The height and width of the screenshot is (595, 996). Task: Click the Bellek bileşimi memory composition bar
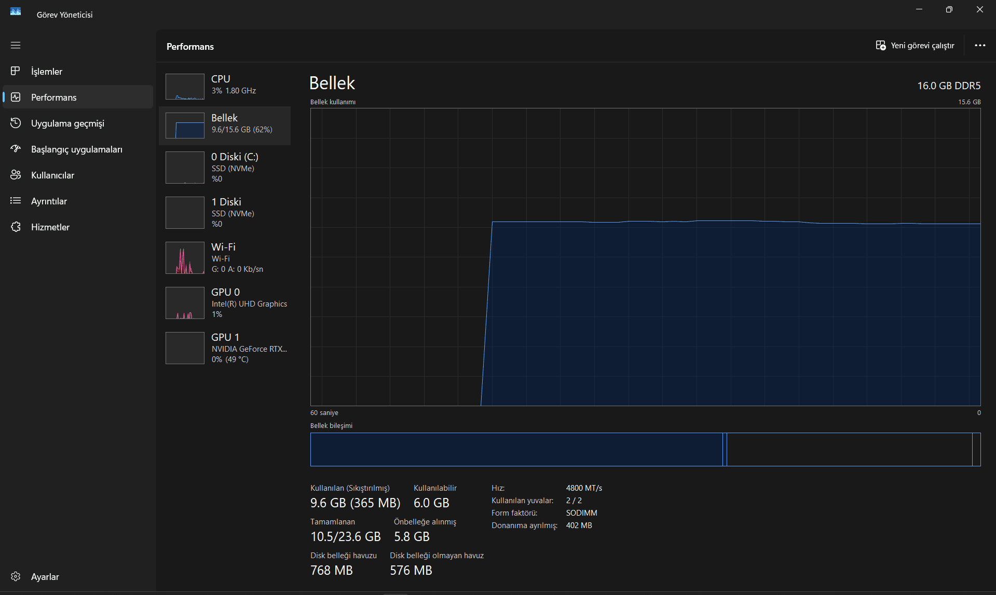(645, 449)
